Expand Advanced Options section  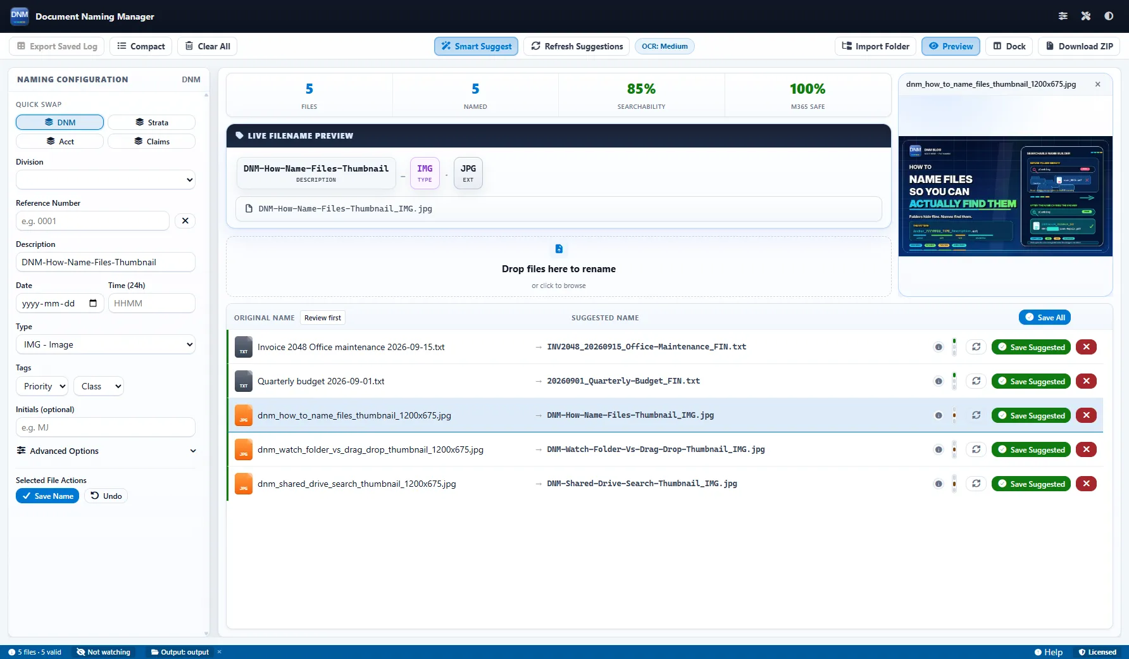(106, 451)
